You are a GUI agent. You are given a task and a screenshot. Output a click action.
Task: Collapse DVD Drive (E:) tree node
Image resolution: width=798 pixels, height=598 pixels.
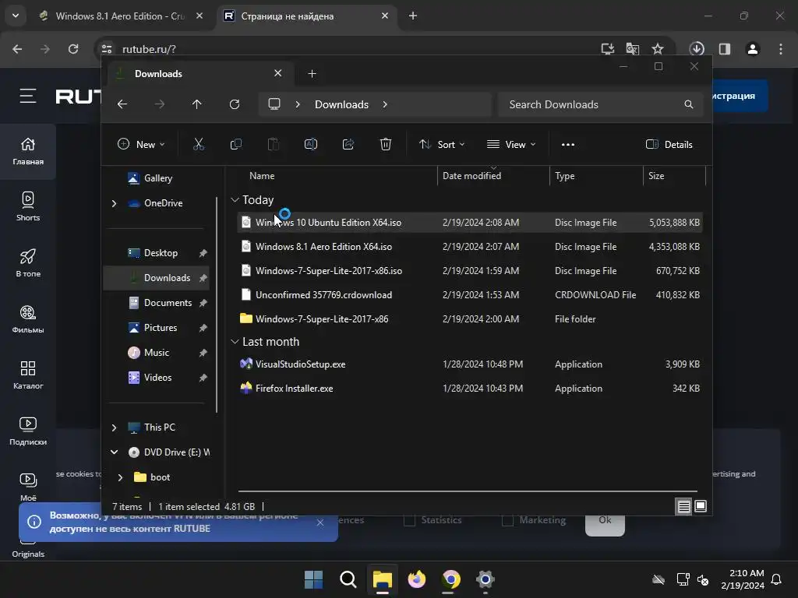click(x=114, y=452)
